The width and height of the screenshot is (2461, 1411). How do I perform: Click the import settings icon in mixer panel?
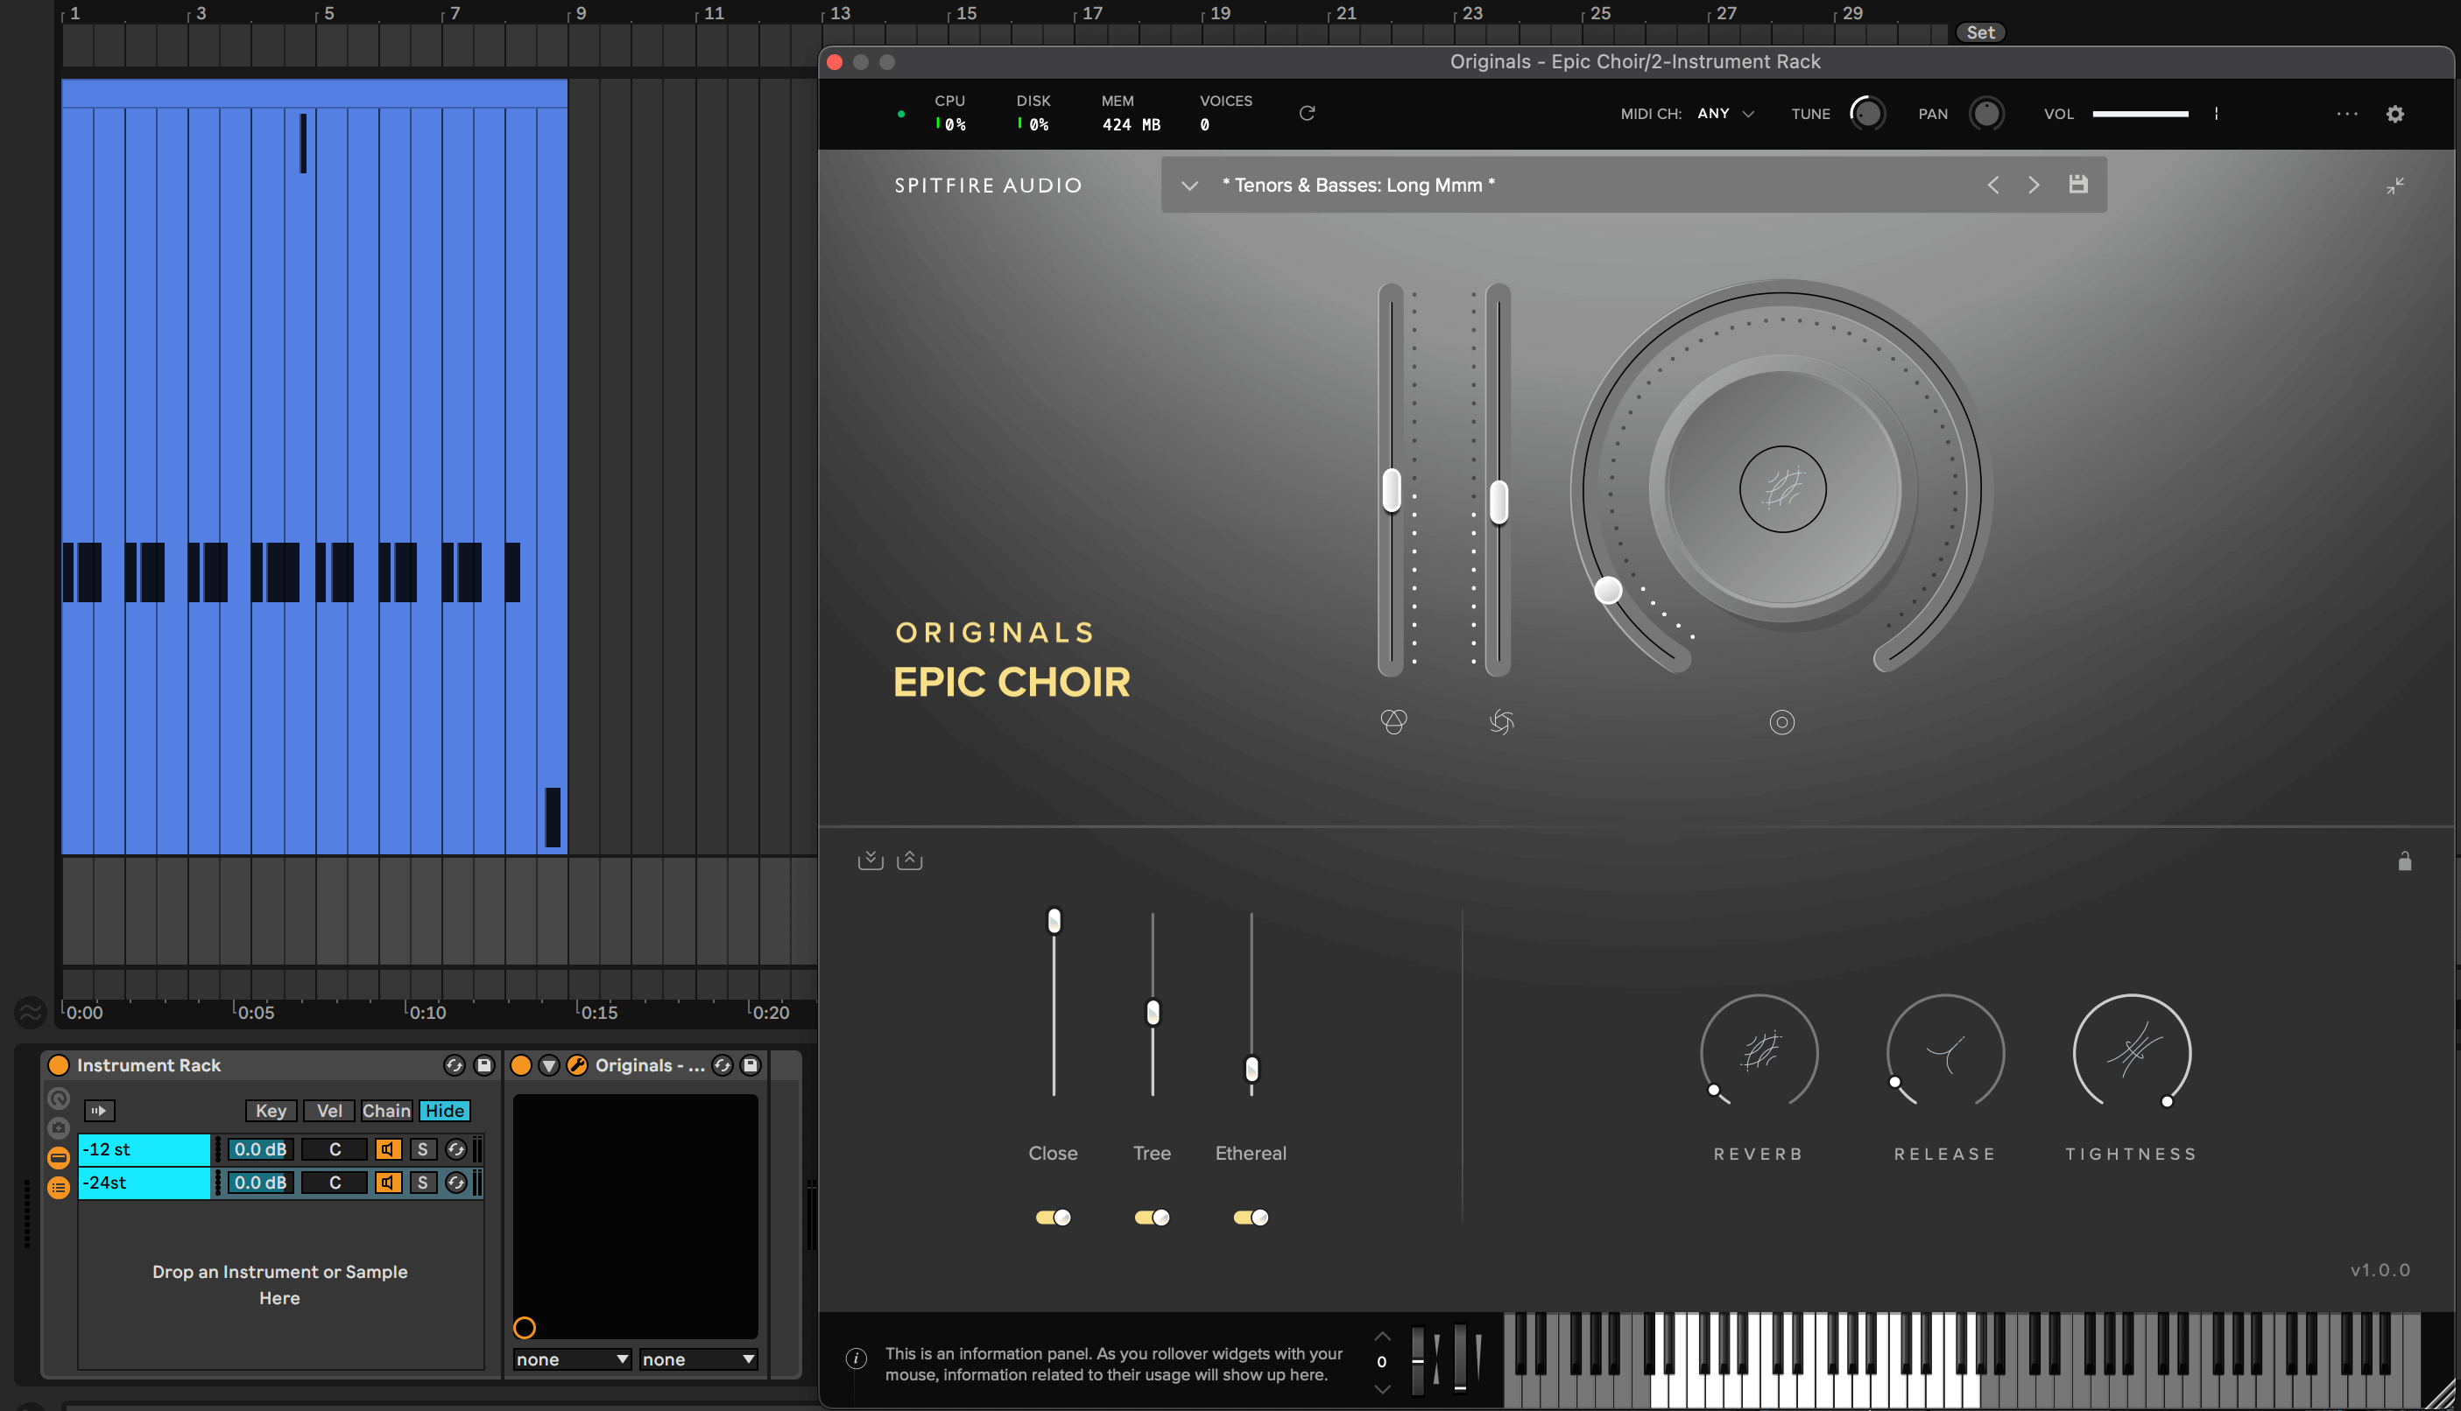pos(870,860)
